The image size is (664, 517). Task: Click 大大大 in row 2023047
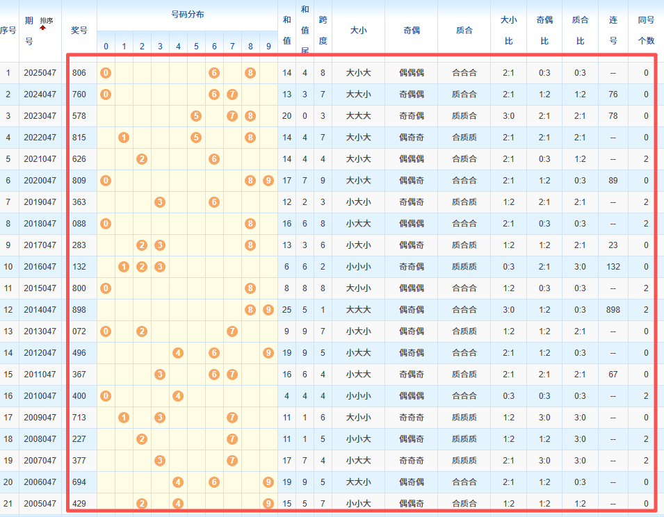click(358, 116)
